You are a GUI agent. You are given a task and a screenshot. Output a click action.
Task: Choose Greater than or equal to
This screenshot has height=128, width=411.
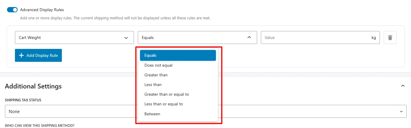pyautogui.click(x=167, y=94)
